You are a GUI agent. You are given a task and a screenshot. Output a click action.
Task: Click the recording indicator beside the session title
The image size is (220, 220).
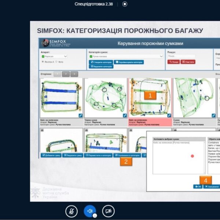tap(125, 4)
